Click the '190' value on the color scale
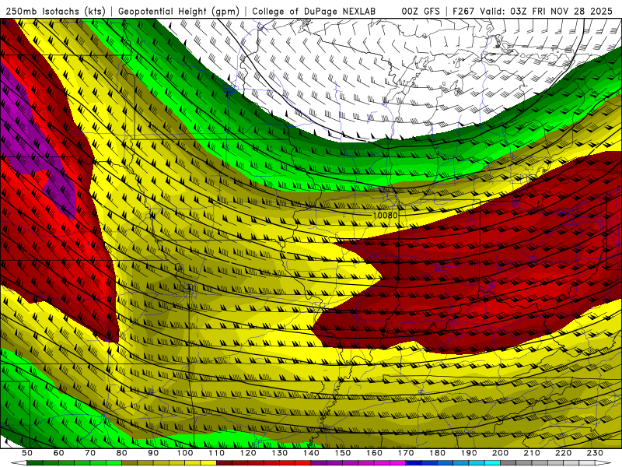The width and height of the screenshot is (622, 467). 469,453
